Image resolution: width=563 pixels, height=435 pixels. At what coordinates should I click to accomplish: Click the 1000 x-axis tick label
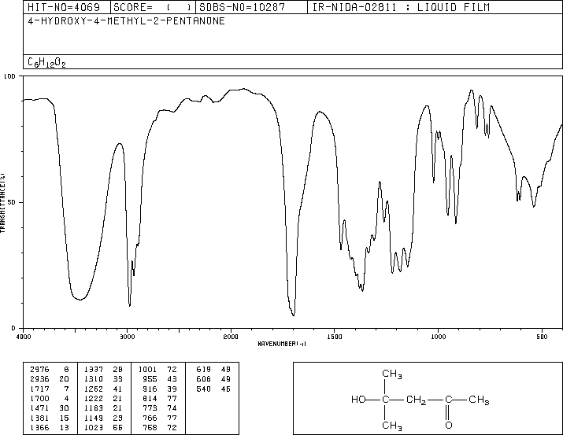coord(439,337)
